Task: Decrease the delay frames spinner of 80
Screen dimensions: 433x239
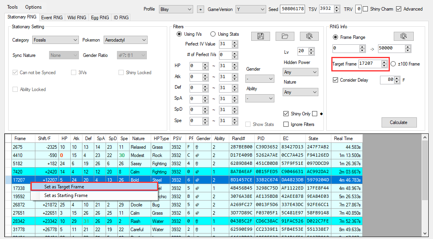Action: coord(397,82)
